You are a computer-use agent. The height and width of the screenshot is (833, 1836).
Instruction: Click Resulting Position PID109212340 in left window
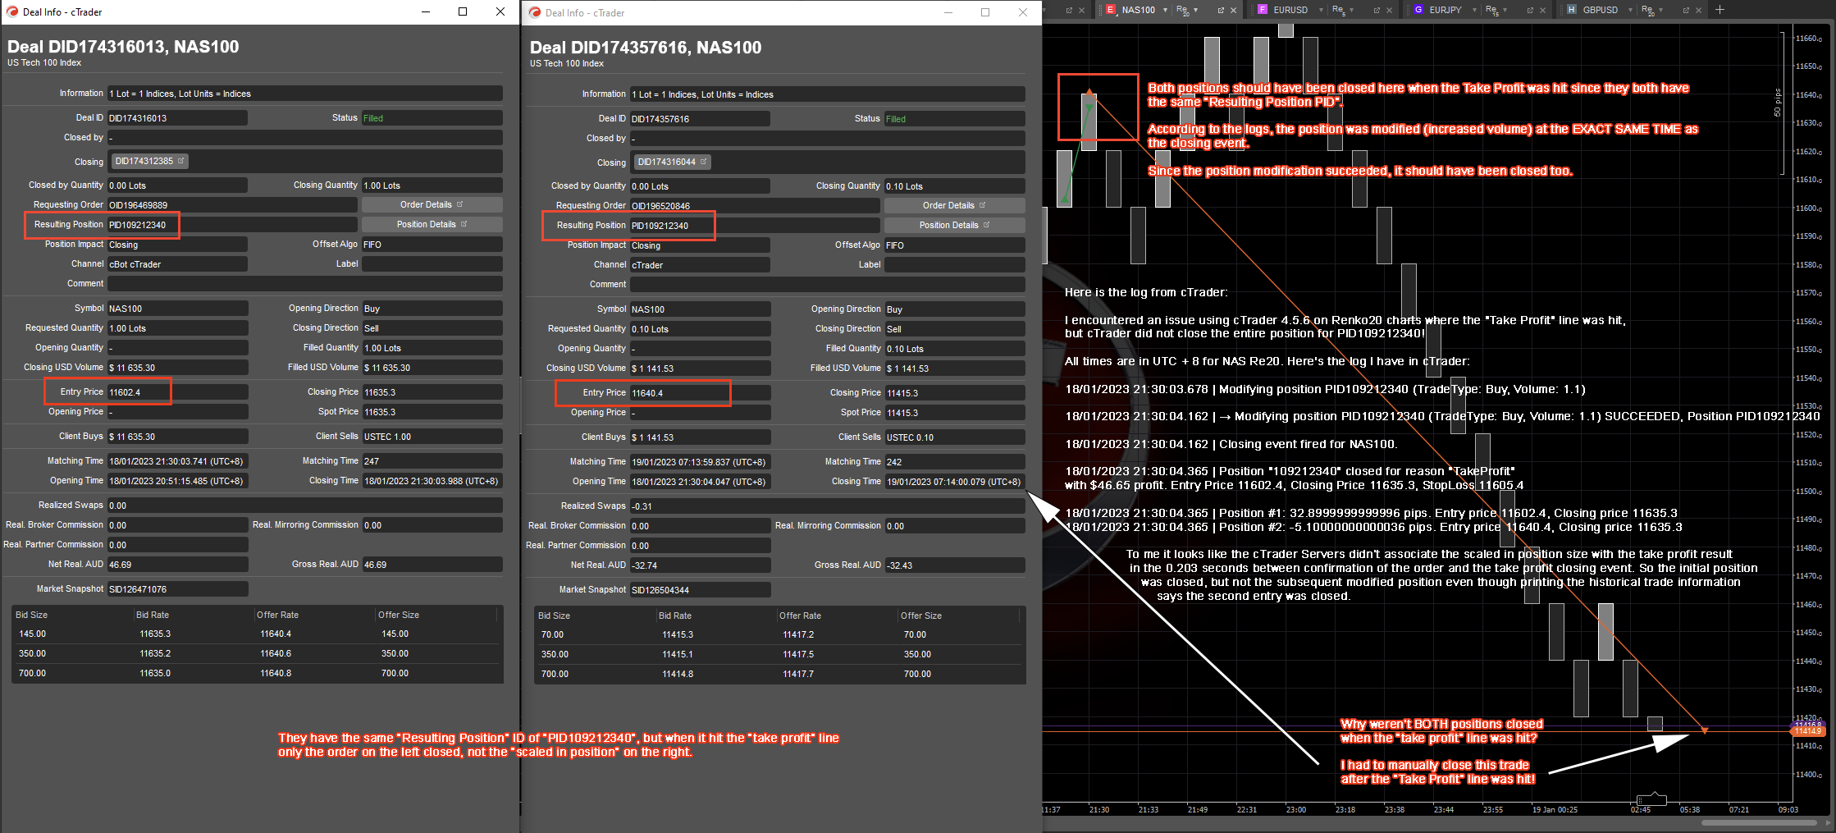coord(232,225)
